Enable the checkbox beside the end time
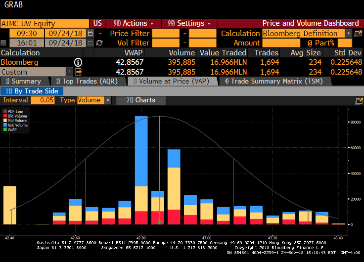The width and height of the screenshot is (364, 262). point(4,43)
